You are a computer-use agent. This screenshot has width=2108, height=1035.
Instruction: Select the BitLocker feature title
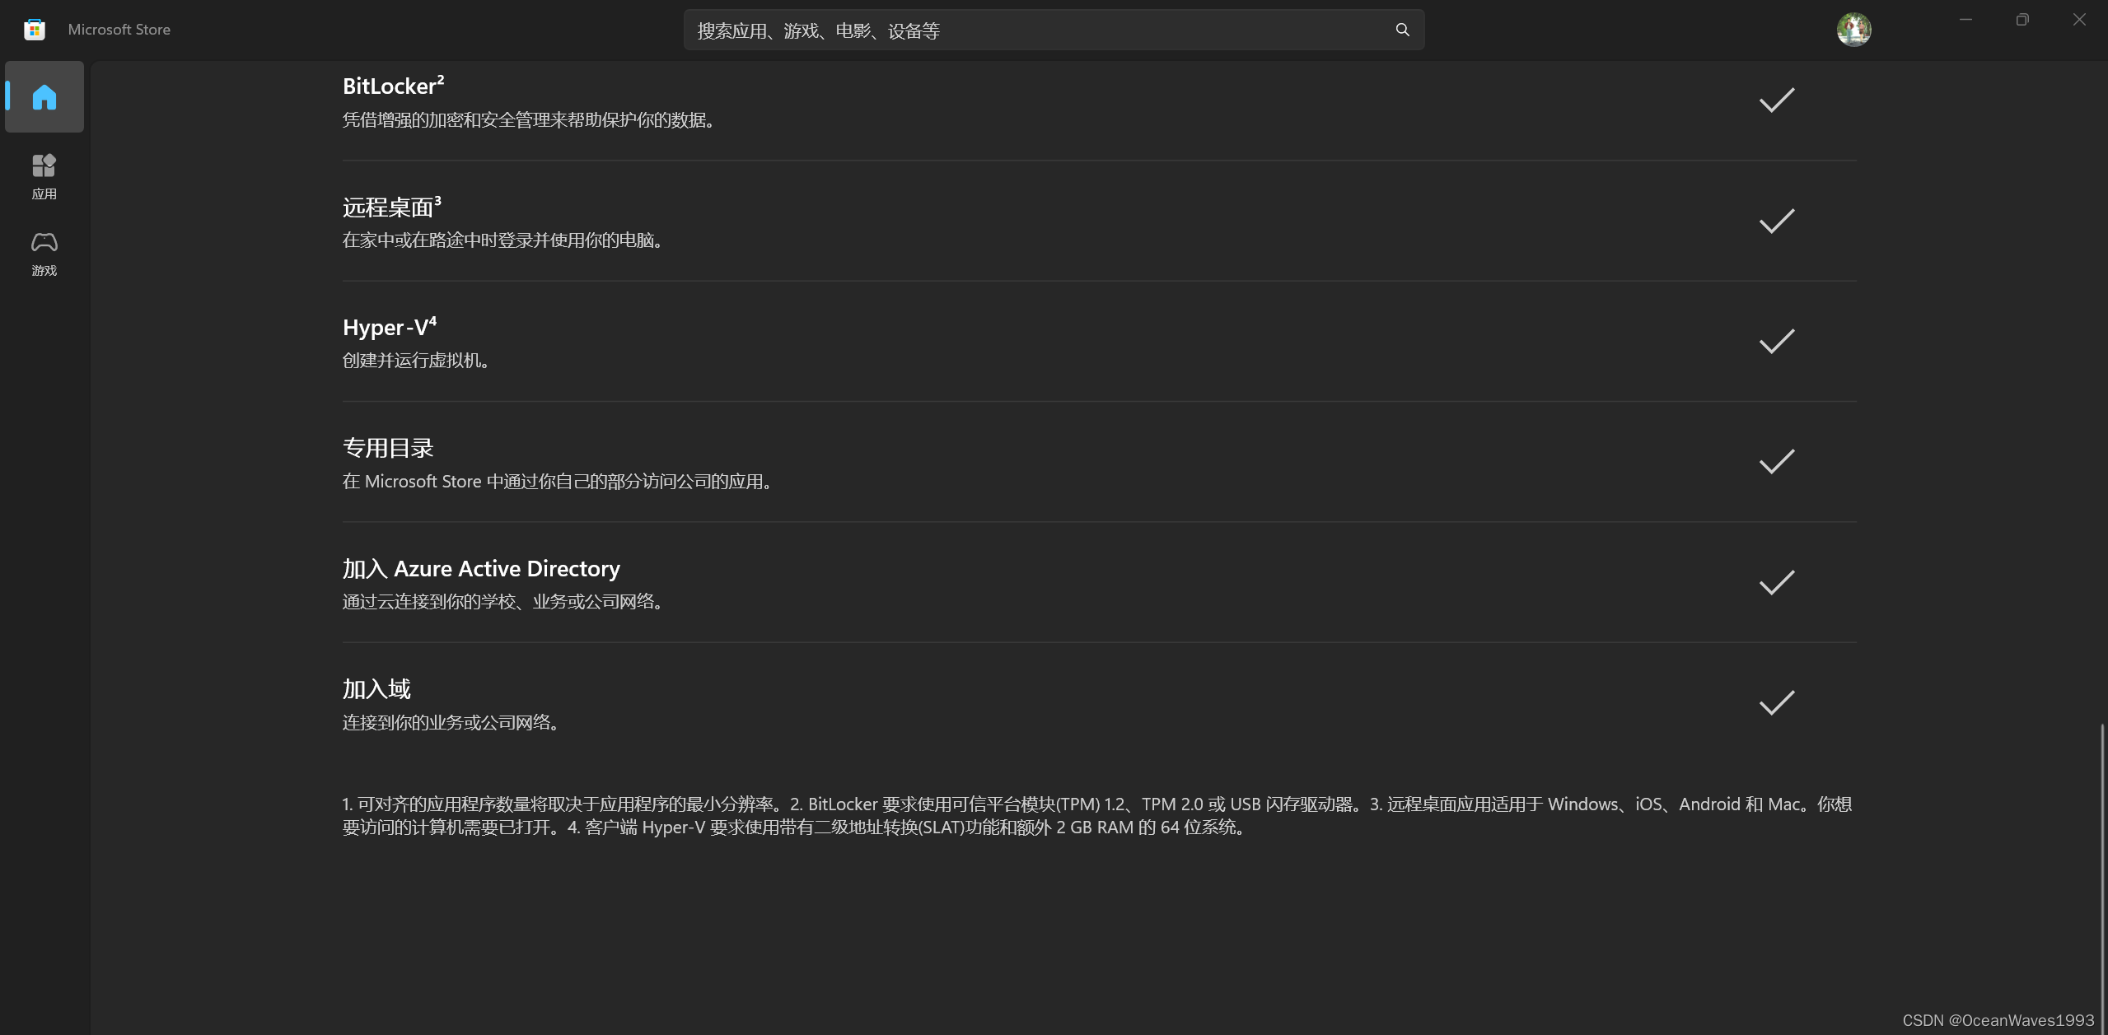pos(393,86)
